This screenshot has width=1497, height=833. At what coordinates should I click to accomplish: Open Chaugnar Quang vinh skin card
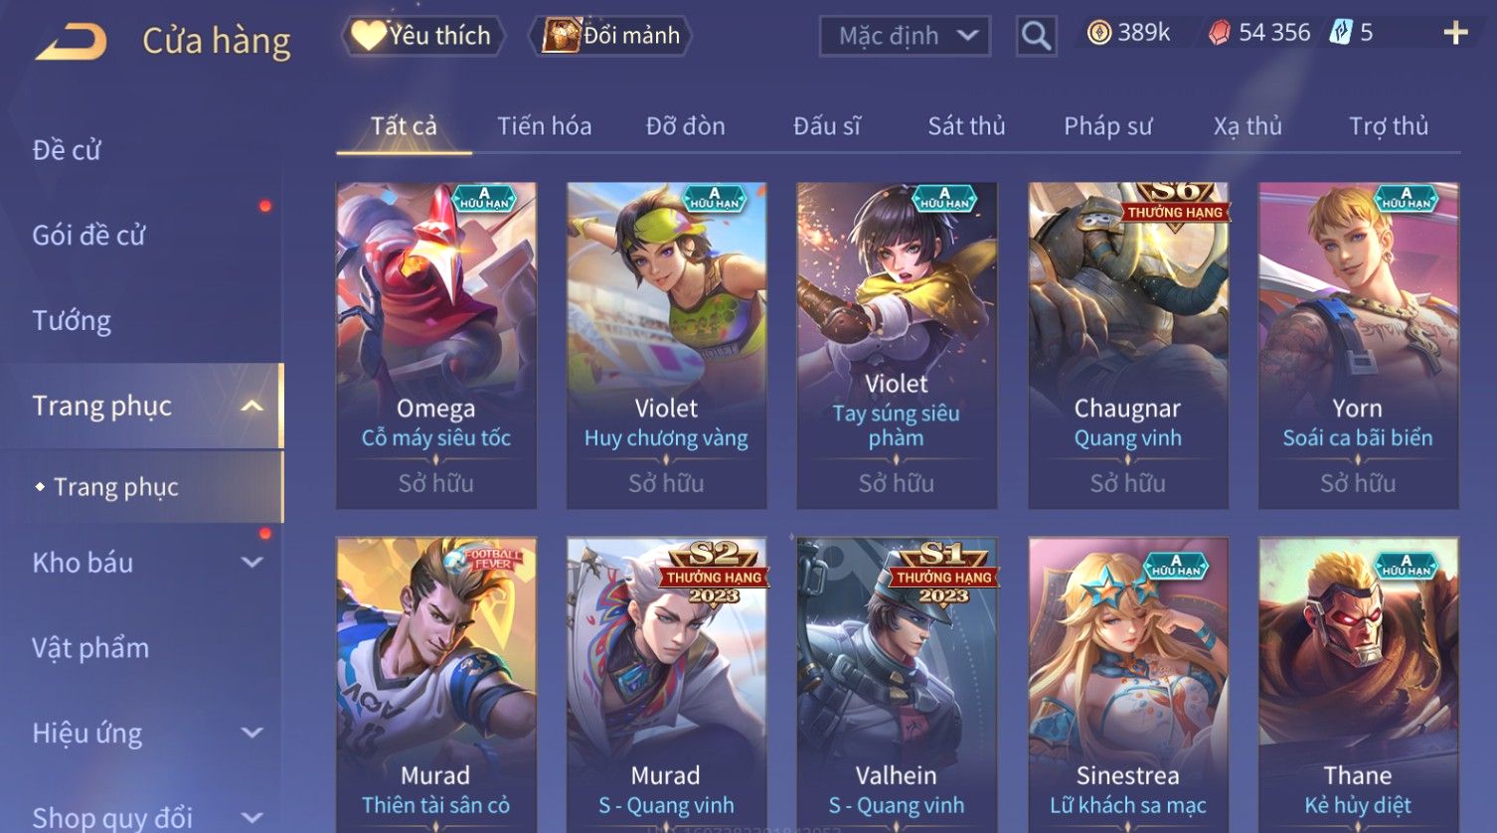[1128, 345]
